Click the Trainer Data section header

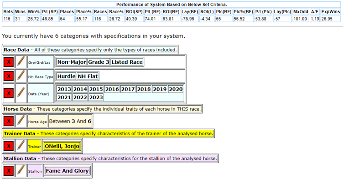click(108, 133)
